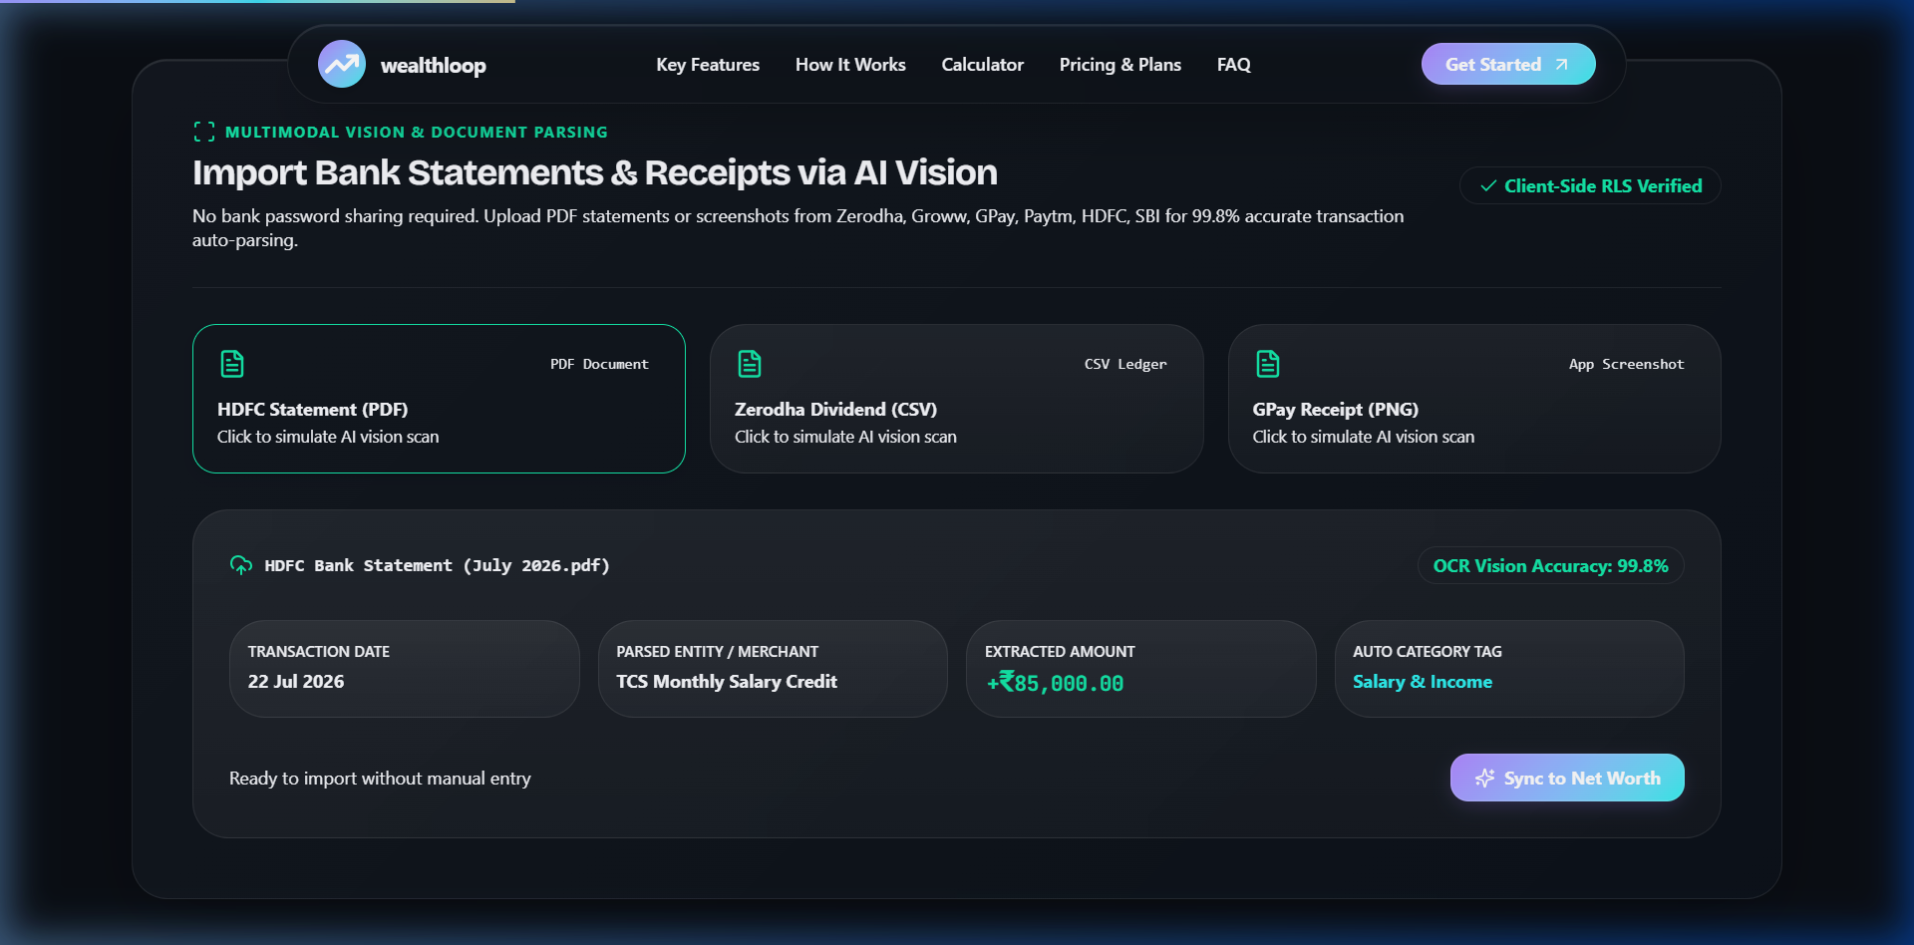This screenshot has height=945, width=1914.
Task: Click the document icon on GPay Receipt card
Action: pos(1268,364)
